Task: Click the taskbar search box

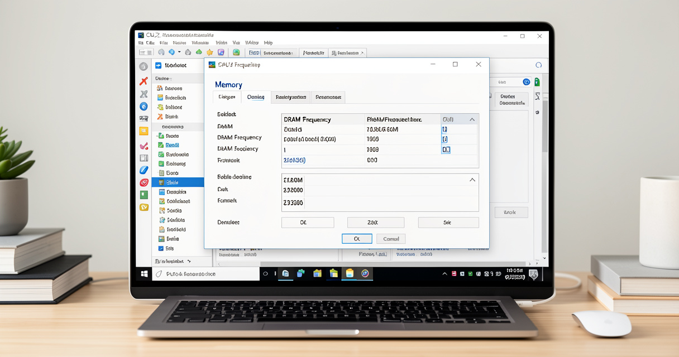Action: 205,274
